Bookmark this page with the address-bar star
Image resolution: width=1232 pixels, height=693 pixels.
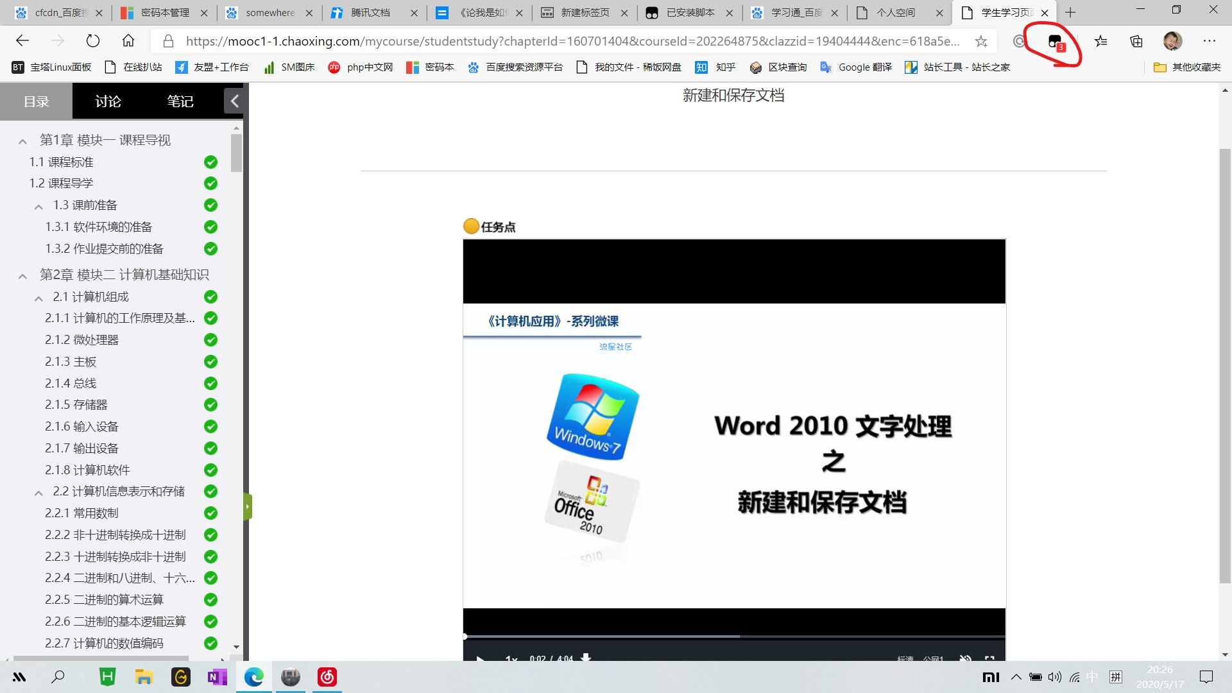pos(981,42)
